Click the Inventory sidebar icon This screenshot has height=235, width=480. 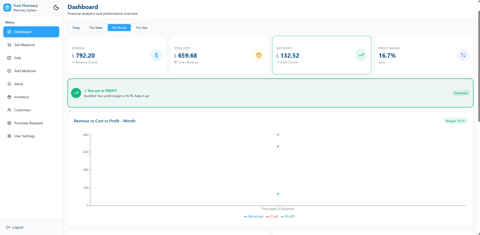9,97
